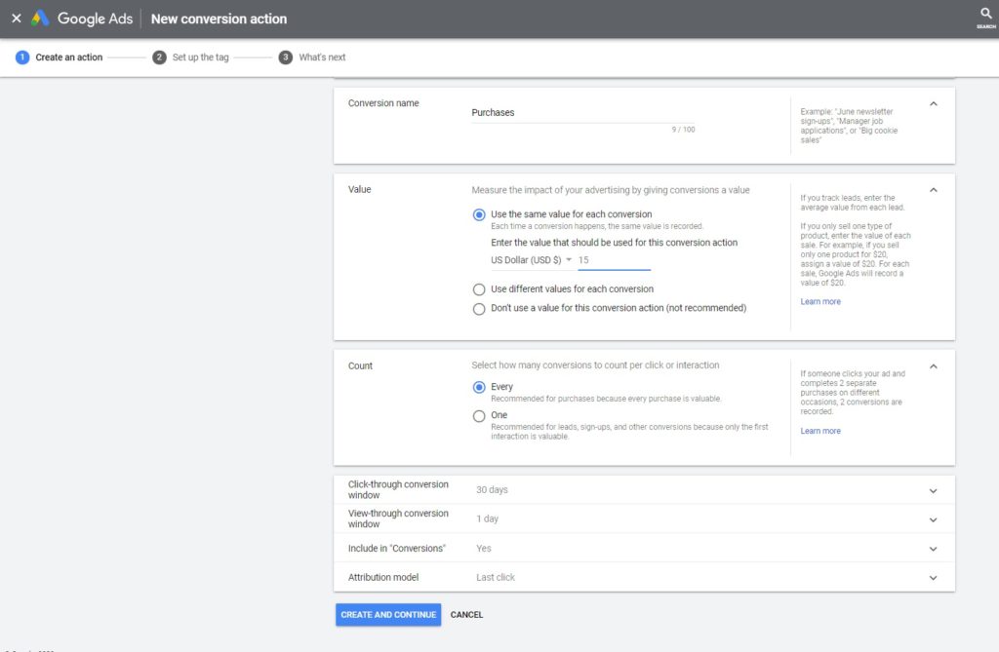Expand the Attribution model row

[x=934, y=576]
